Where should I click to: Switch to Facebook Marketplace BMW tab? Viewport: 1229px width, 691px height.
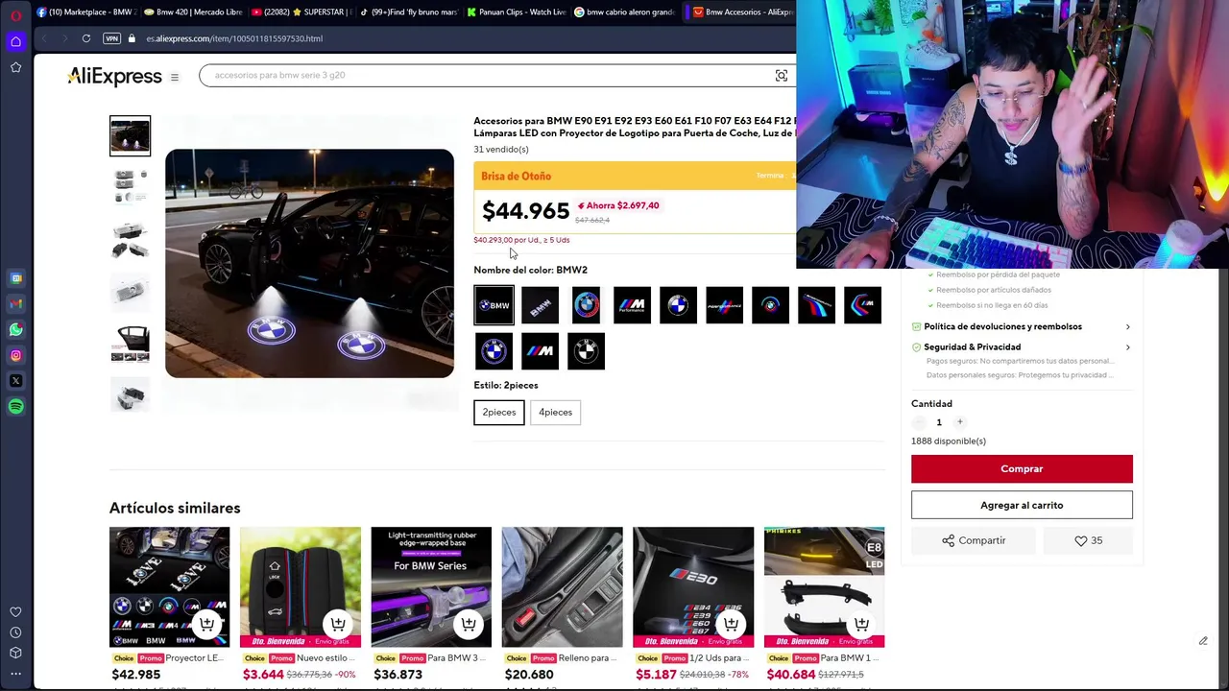tap(86, 12)
